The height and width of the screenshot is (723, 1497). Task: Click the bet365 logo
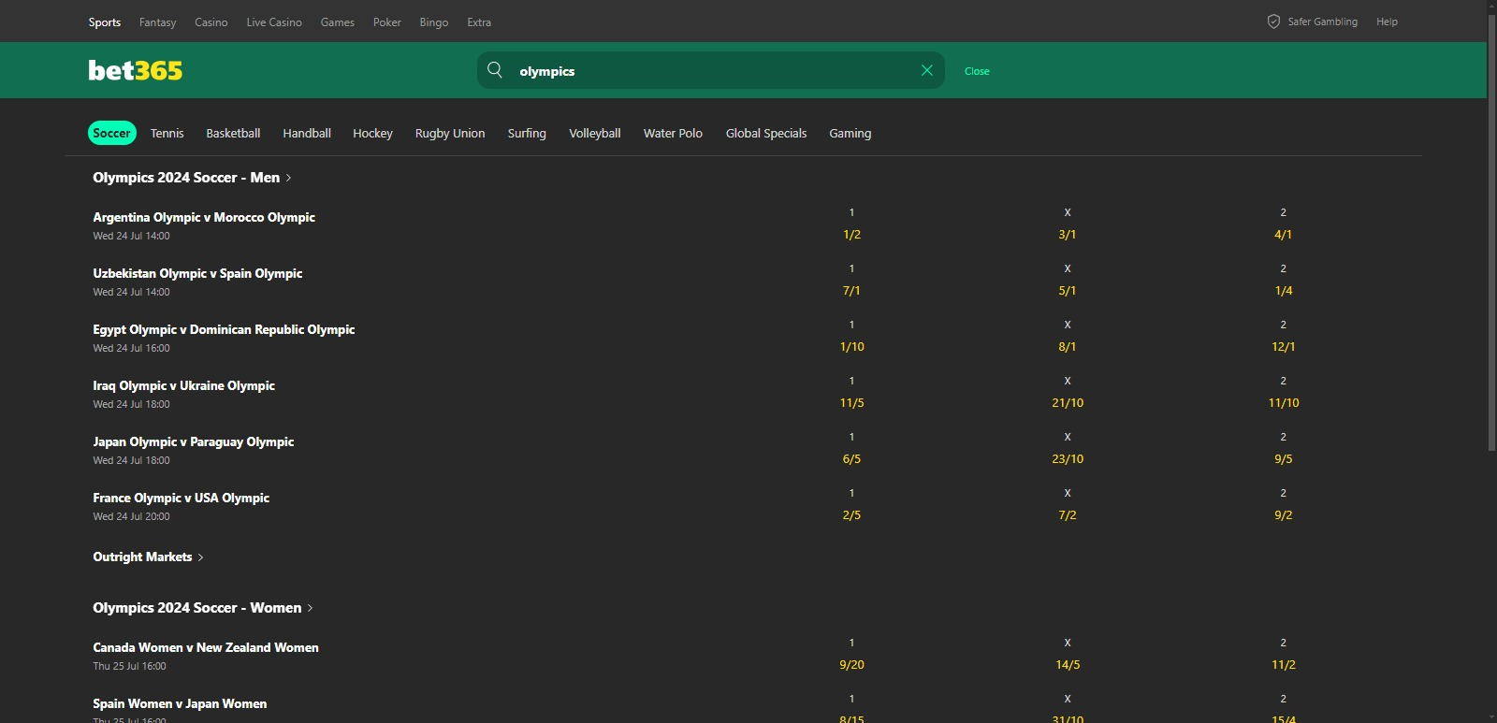pos(136,70)
